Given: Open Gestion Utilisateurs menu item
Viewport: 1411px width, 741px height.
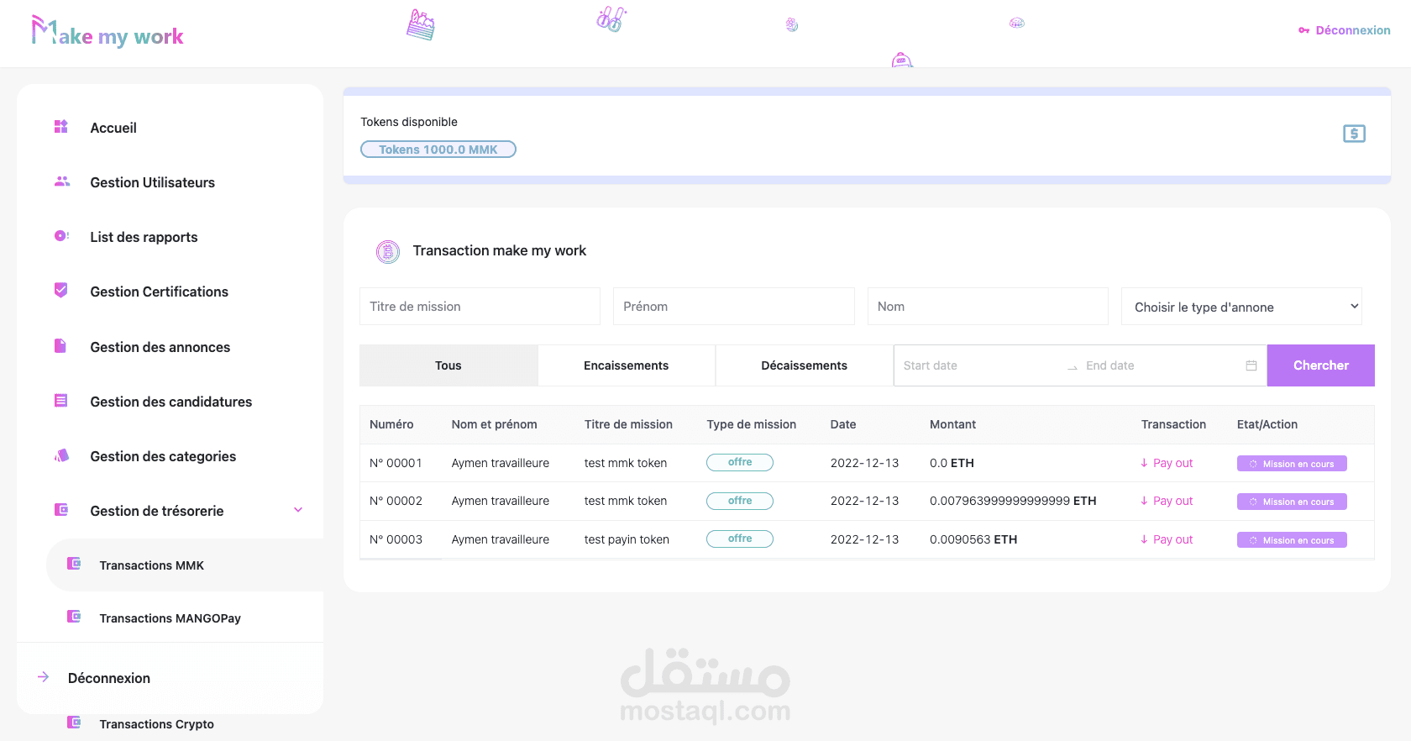Looking at the screenshot, I should tap(153, 182).
